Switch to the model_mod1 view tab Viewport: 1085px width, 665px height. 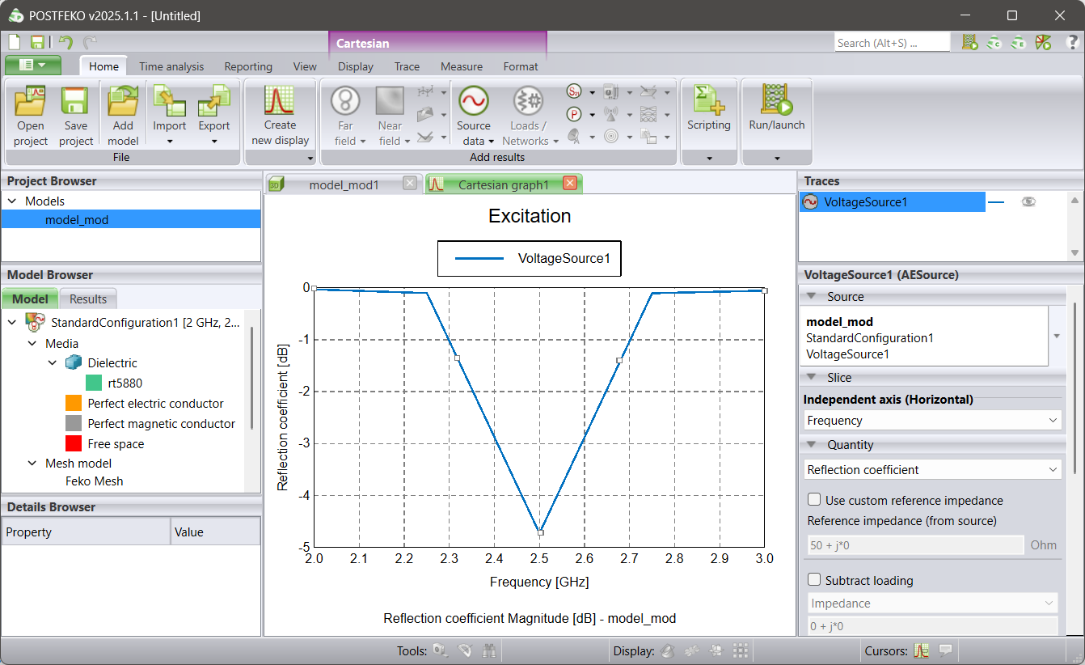[344, 184]
